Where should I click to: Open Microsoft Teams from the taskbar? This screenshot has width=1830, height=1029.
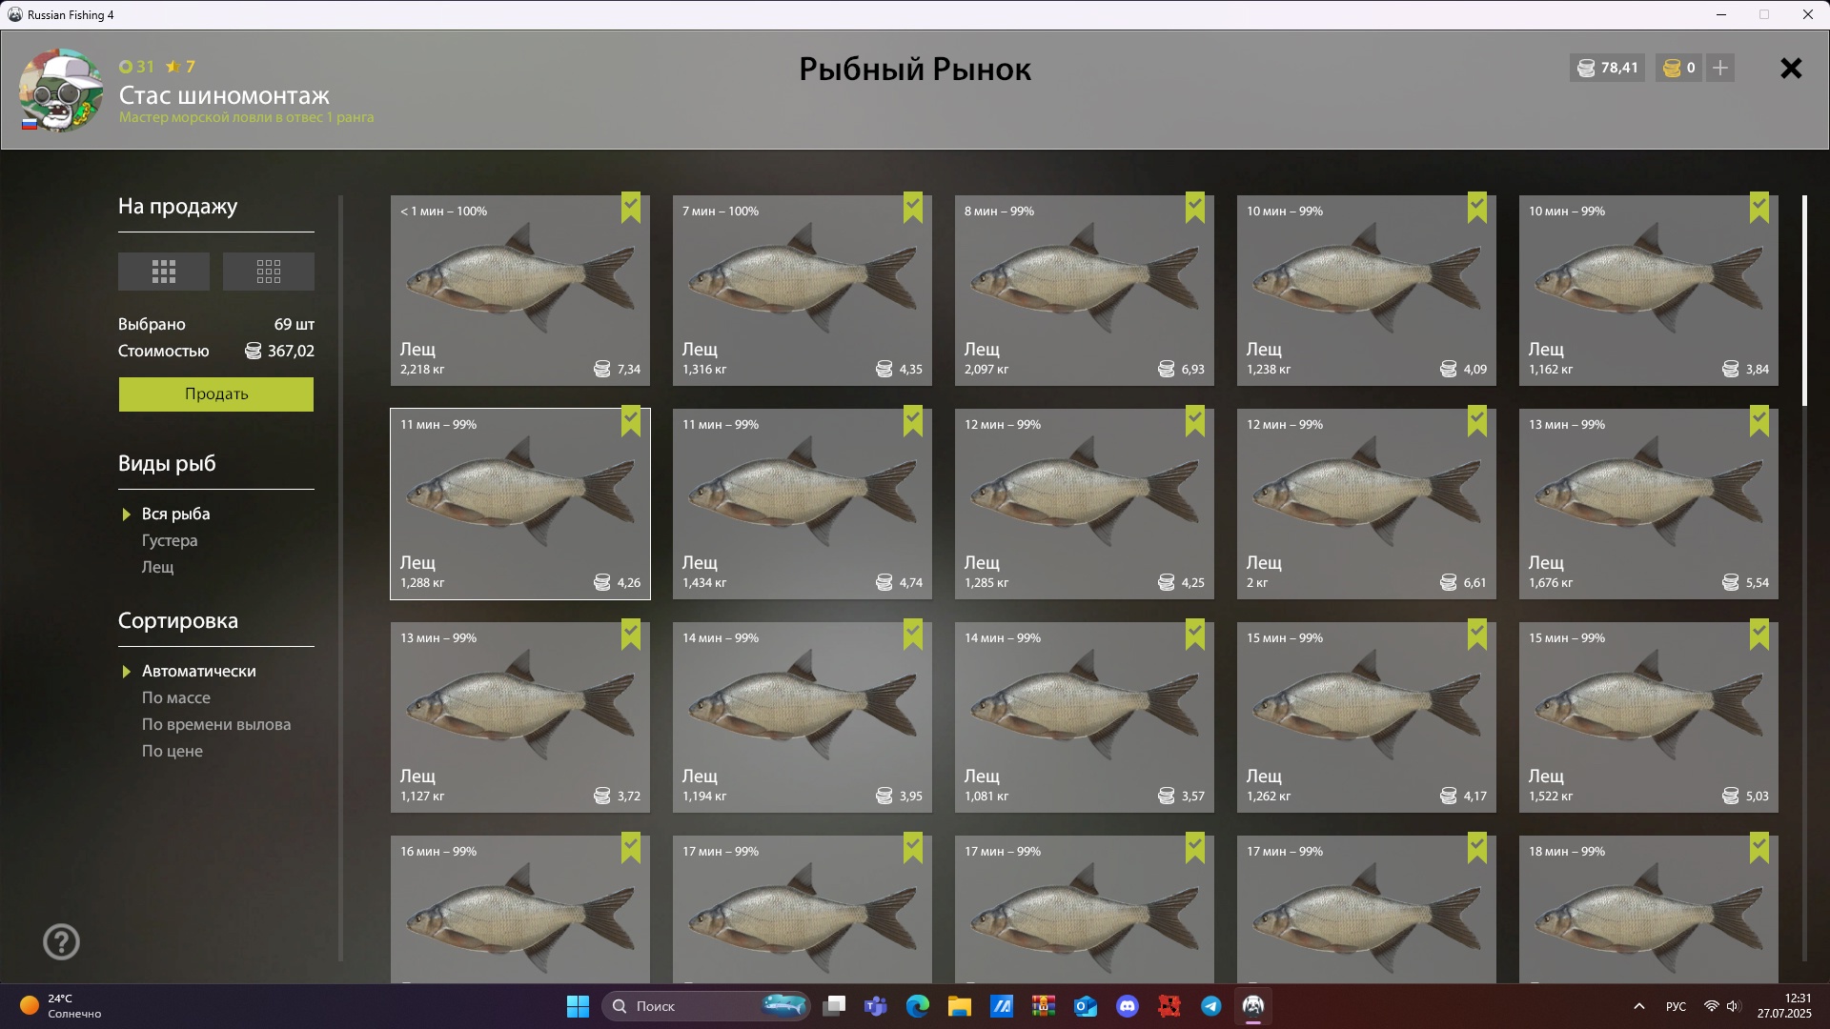point(876,1006)
